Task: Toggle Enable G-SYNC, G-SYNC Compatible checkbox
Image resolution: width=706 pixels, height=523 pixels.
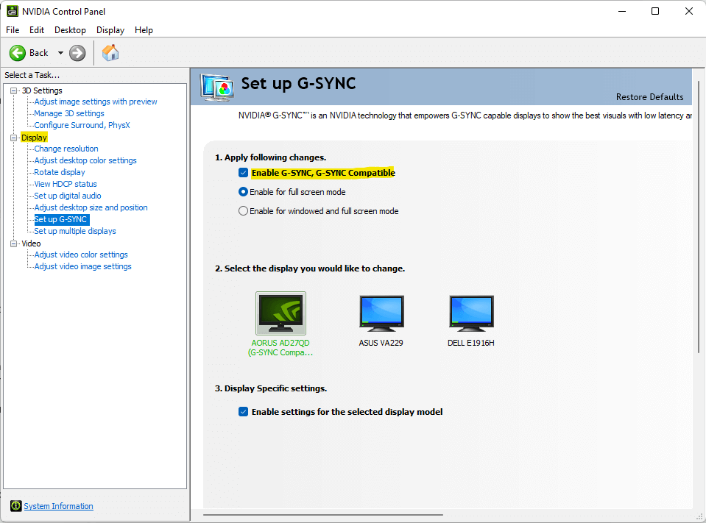Action: (x=243, y=173)
